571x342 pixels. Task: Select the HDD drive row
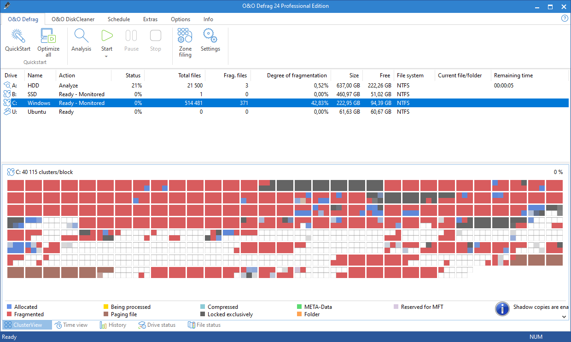coord(285,86)
